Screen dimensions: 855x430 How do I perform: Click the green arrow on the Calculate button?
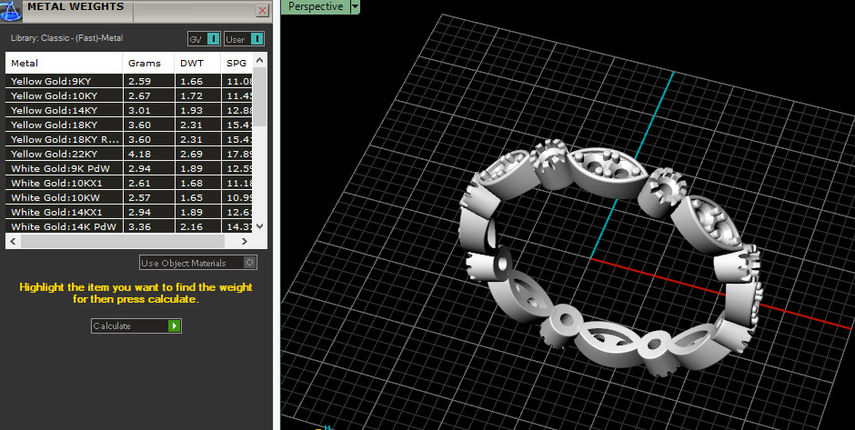(x=174, y=325)
